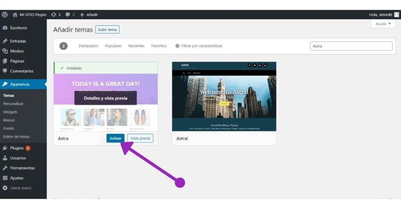This screenshot has width=401, height=209.
Task: Click the Astral theme name
Action: click(x=182, y=138)
